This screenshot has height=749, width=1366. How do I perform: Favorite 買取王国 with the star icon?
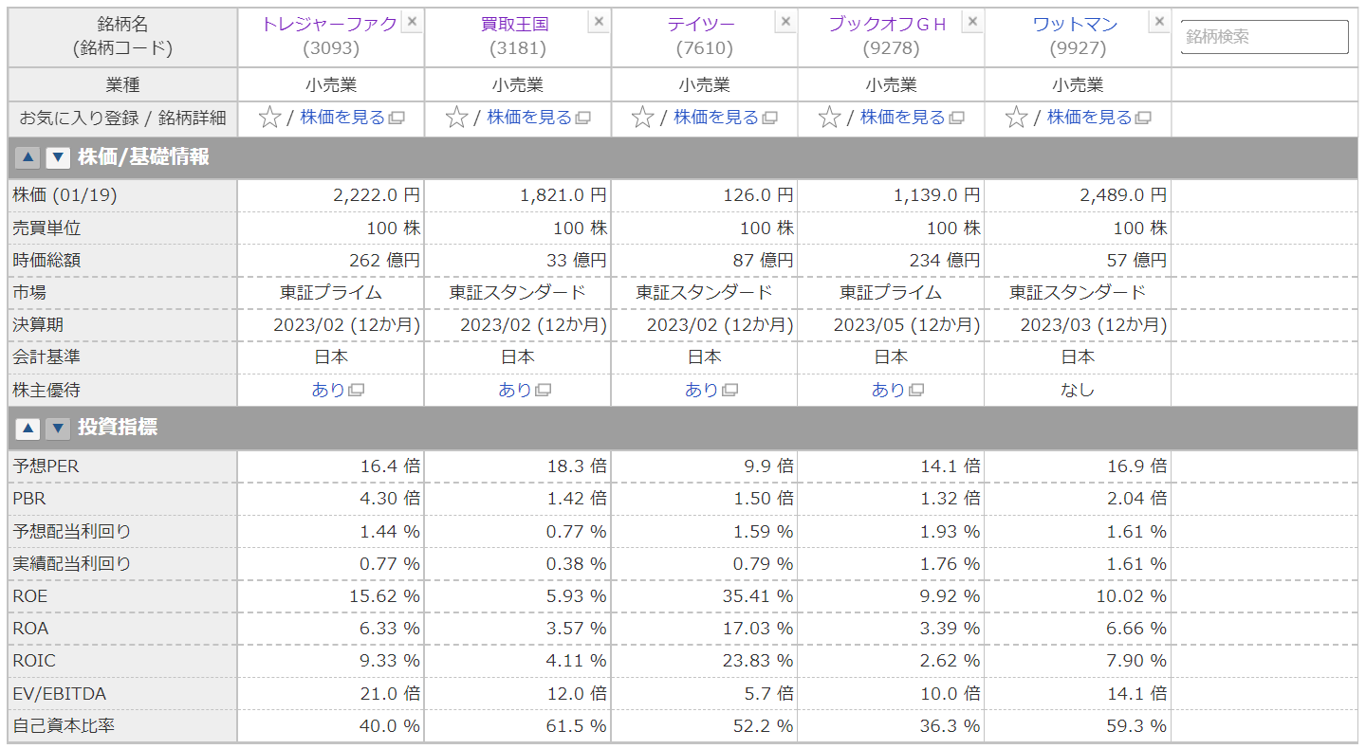point(457,118)
